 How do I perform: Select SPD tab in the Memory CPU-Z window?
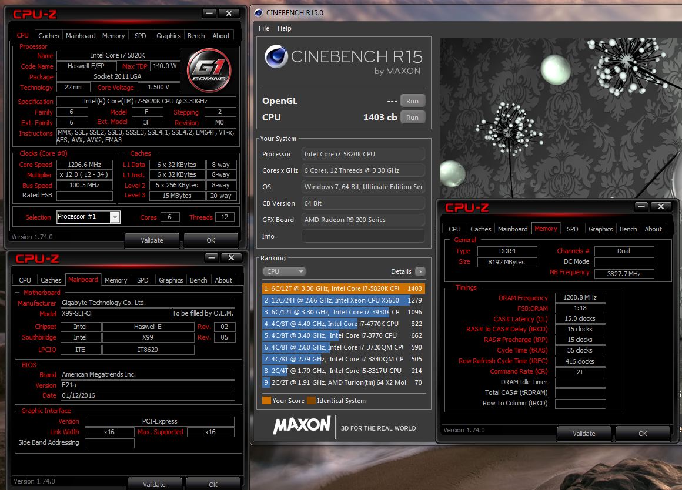[573, 229]
